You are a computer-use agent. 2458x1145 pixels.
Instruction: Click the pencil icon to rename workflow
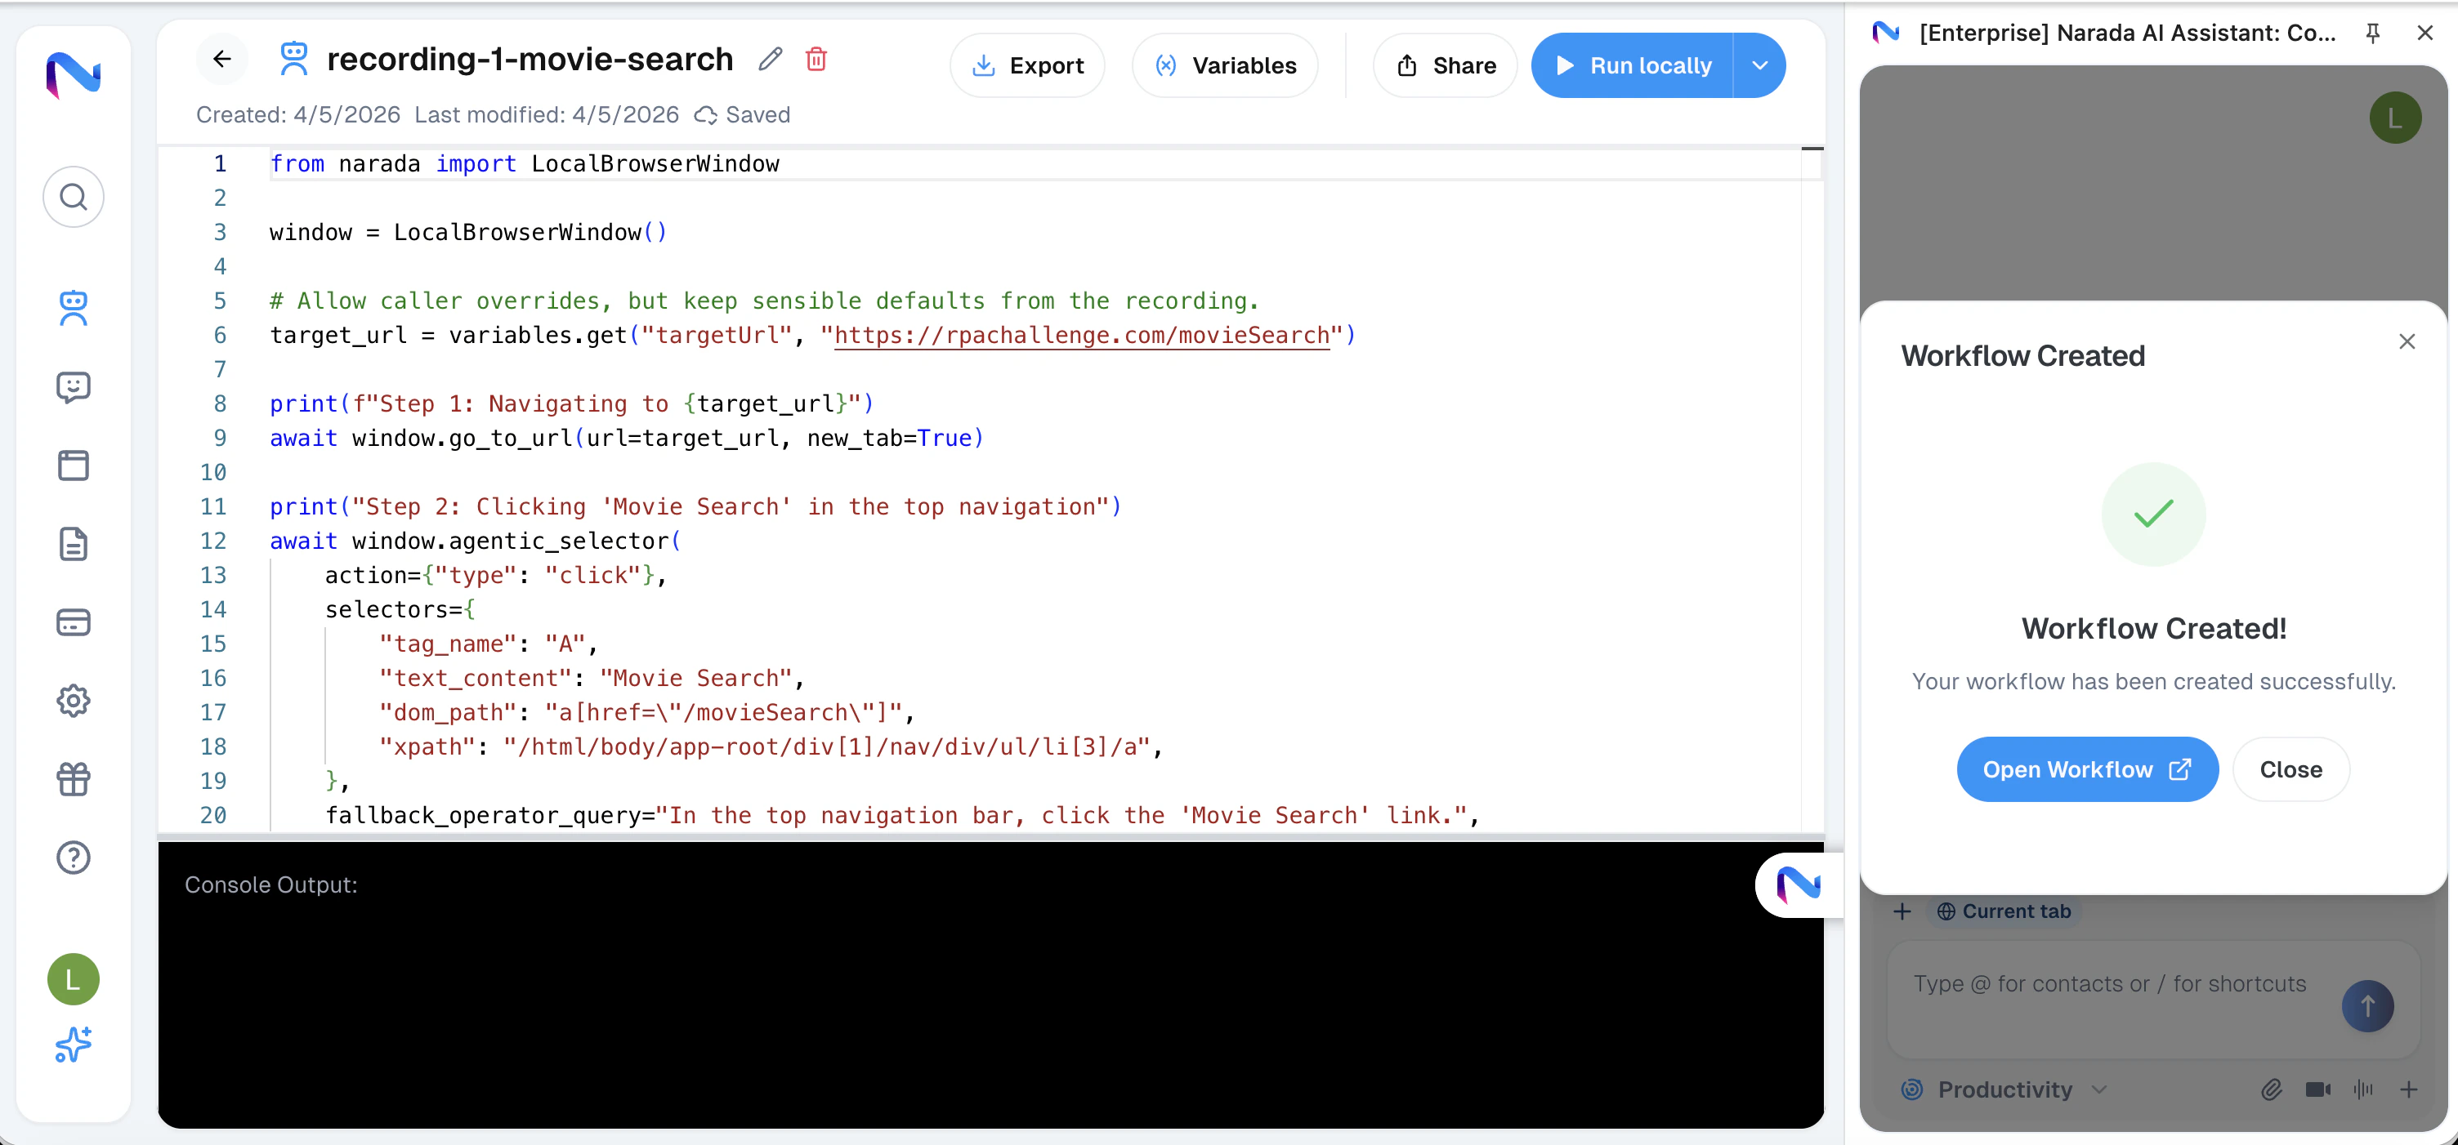pyautogui.click(x=770, y=59)
